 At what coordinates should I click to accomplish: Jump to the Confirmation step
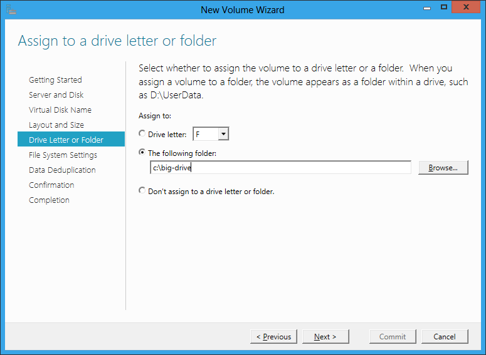click(51, 185)
